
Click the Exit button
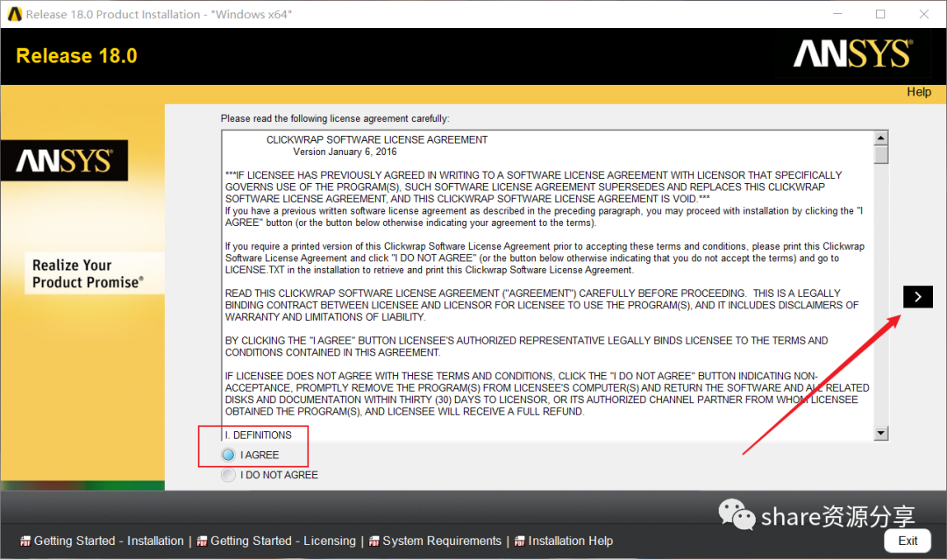point(908,541)
